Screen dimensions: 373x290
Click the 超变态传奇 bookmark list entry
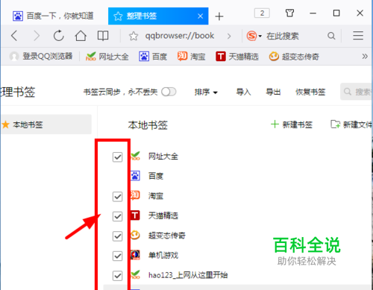[167, 236]
